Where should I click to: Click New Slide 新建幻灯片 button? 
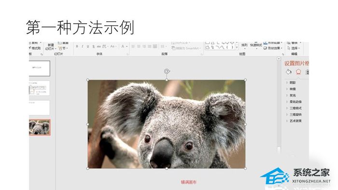coord(51,47)
